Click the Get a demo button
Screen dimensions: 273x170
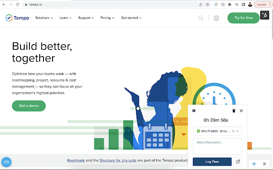click(29, 106)
